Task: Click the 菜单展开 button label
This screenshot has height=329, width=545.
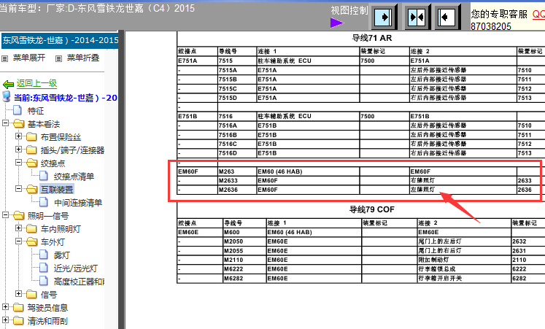Action: click(x=29, y=58)
